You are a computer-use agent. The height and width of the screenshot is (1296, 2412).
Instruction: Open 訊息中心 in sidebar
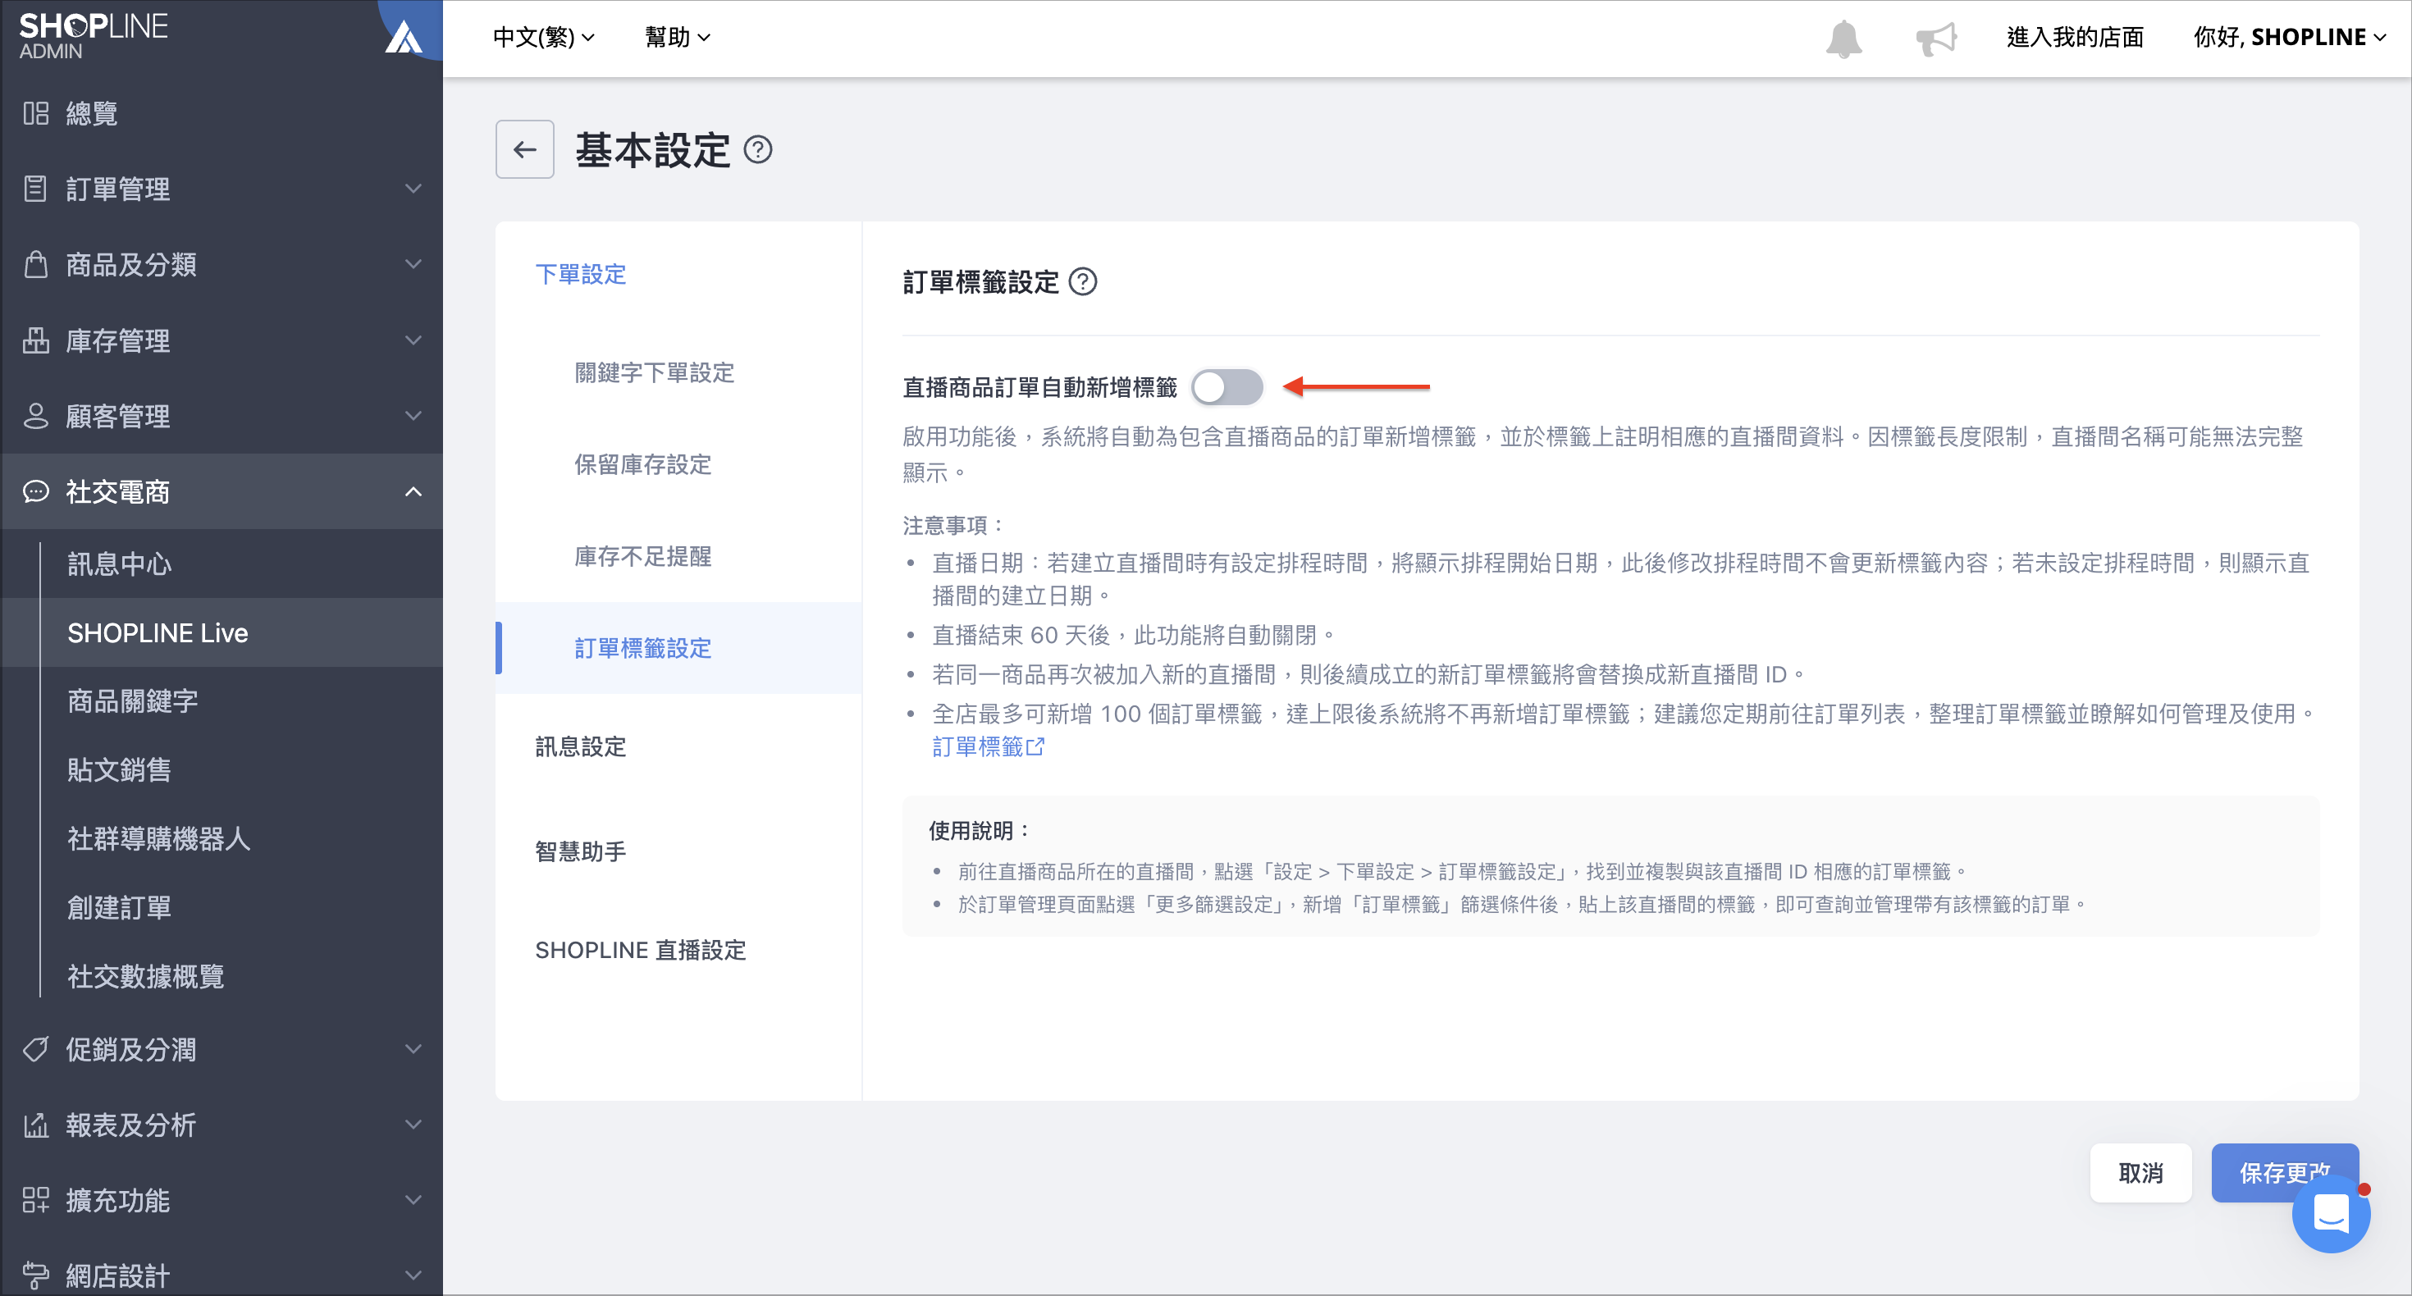[x=222, y=564]
